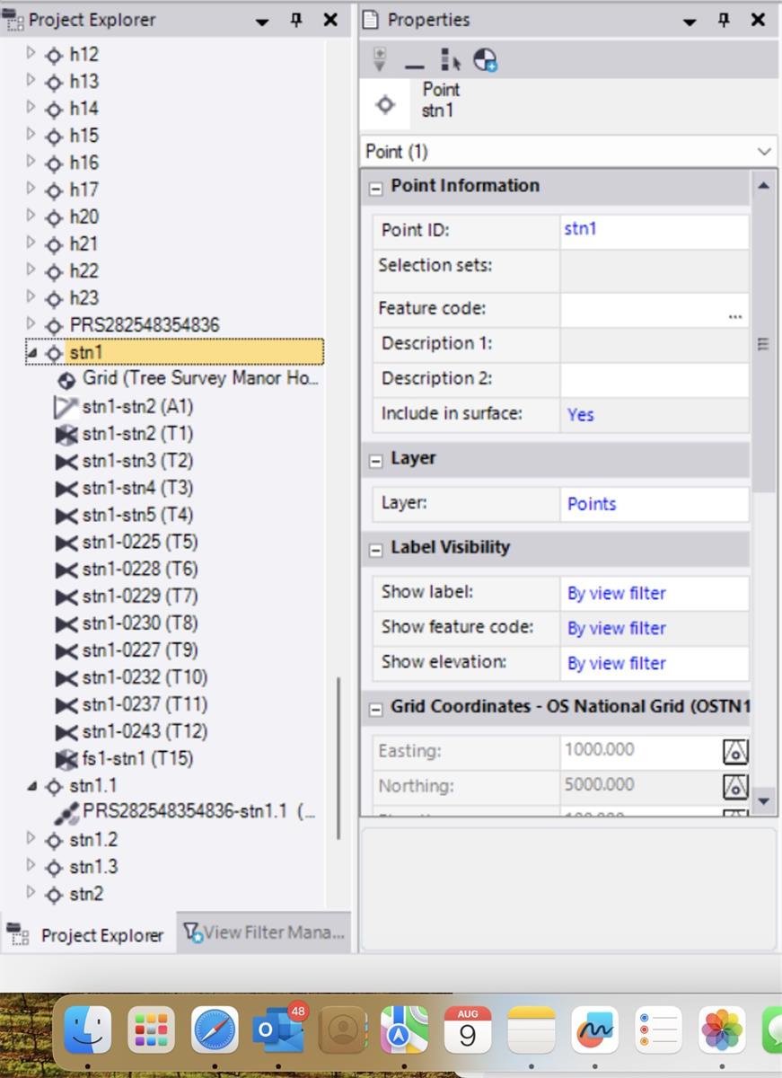Click the angle observation icon for stn1-stn2 (A1)

click(x=66, y=407)
